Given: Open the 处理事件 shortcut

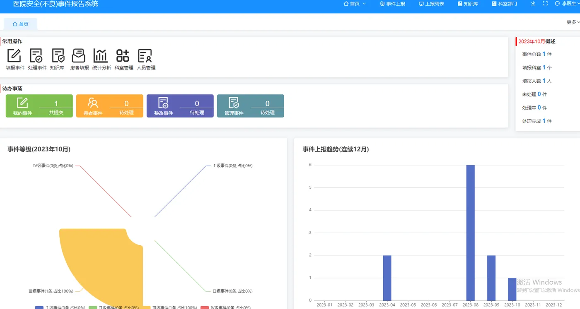Looking at the screenshot, I should 37,60.
